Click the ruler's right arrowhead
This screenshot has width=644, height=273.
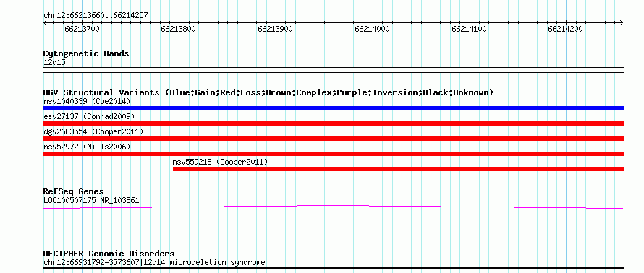pos(622,22)
